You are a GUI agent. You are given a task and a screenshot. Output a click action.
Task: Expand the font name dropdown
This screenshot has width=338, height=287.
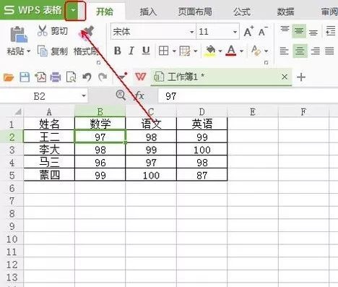(x=191, y=32)
